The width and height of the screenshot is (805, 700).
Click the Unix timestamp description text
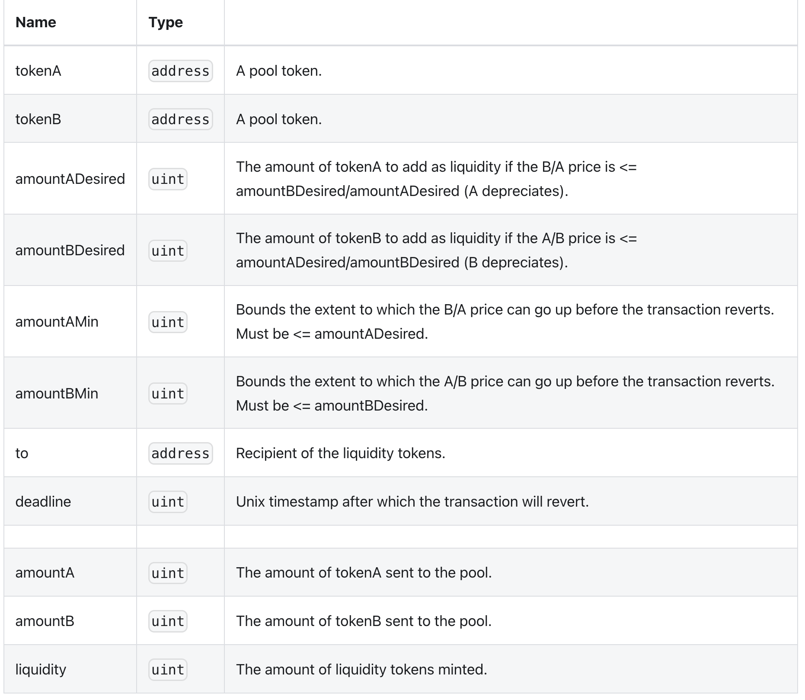click(x=412, y=502)
